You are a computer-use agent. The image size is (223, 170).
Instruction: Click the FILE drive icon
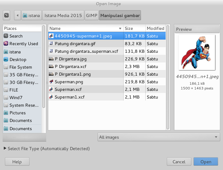tap(6, 90)
